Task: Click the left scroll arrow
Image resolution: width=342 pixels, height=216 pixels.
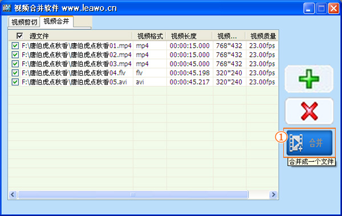Action: pyautogui.click(x=13, y=194)
